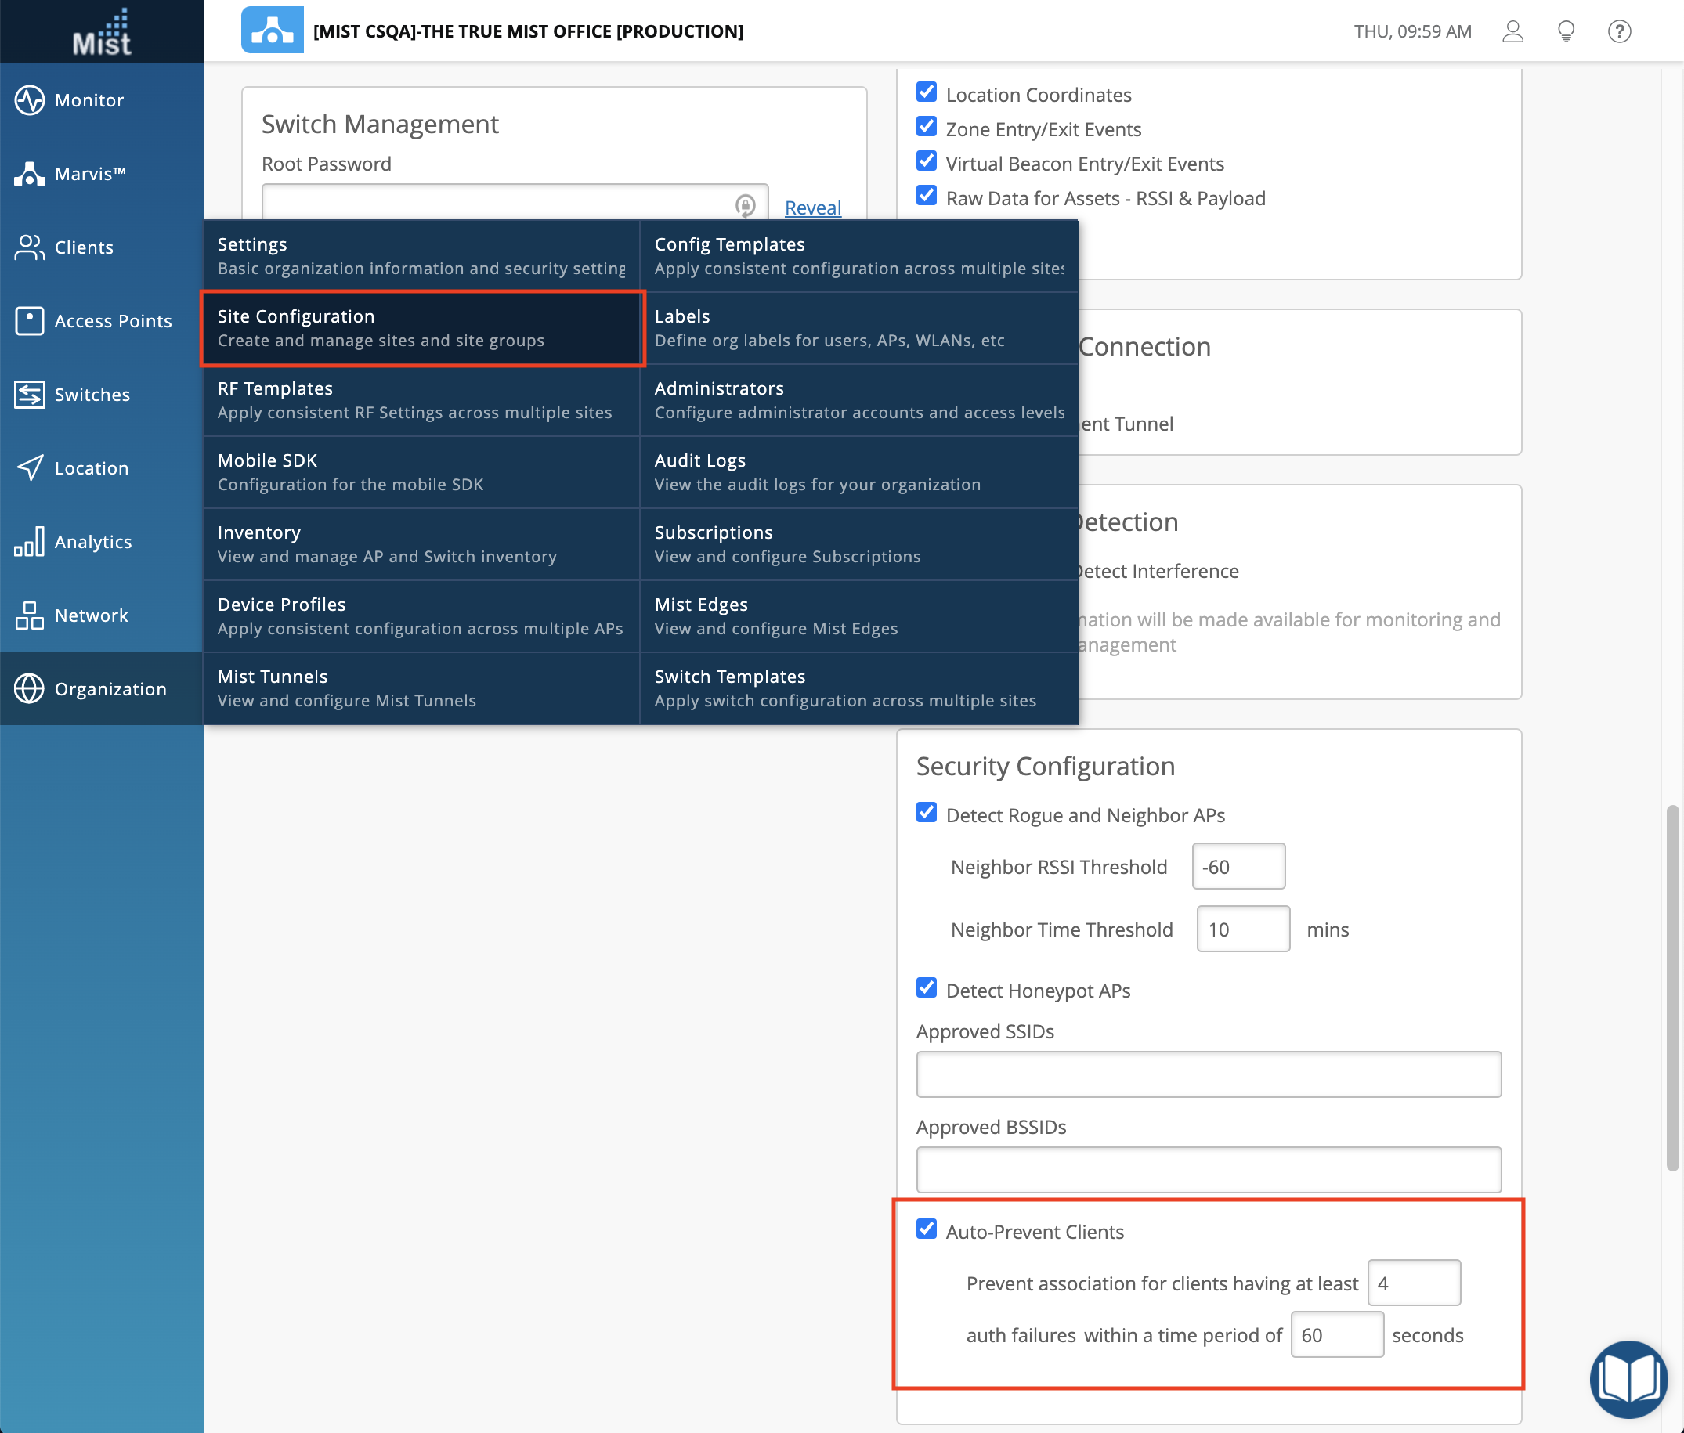Click the Switches arrows icon
This screenshot has height=1433, width=1684.
click(29, 395)
